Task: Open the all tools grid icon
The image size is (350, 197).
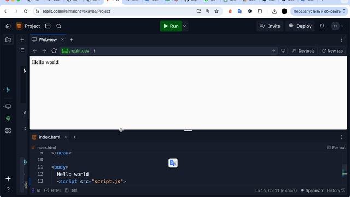Action: coord(8,130)
